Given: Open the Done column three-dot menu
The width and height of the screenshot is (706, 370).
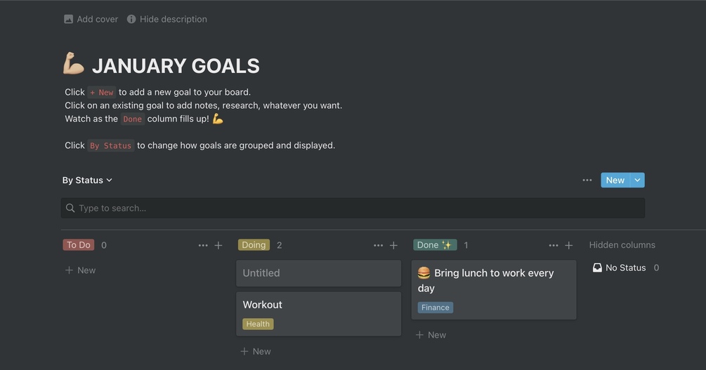Looking at the screenshot, I should [x=553, y=245].
